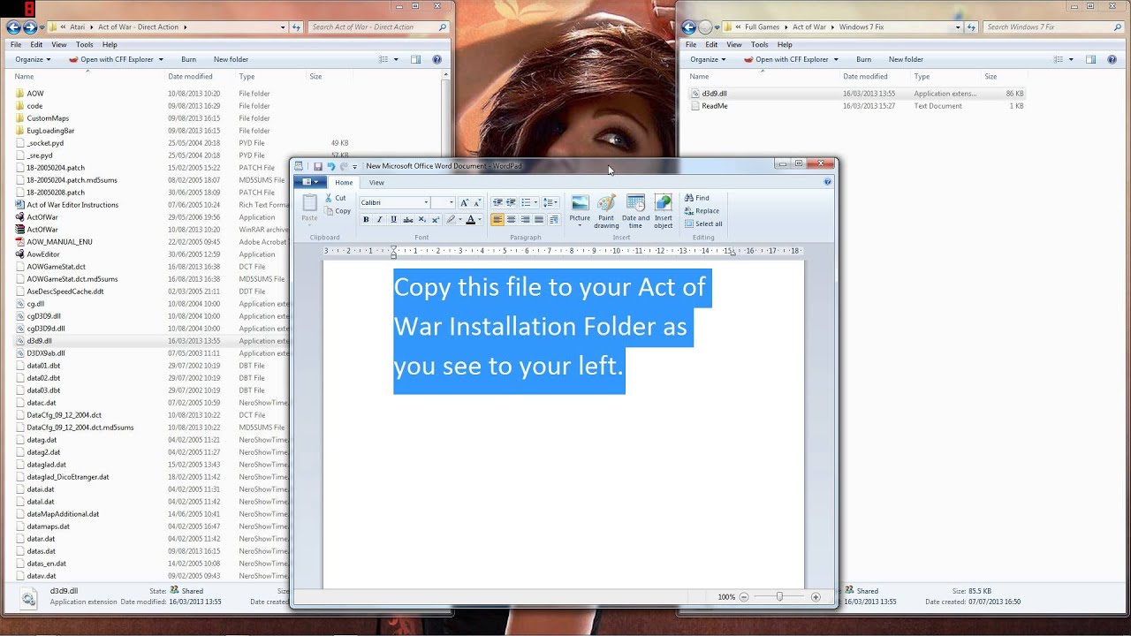Open Help menu in right Explorer window
Image resolution: width=1131 pixels, height=636 pixels.
pos(785,44)
